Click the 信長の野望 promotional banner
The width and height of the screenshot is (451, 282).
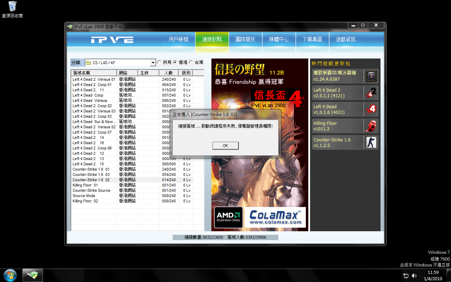coord(260,145)
